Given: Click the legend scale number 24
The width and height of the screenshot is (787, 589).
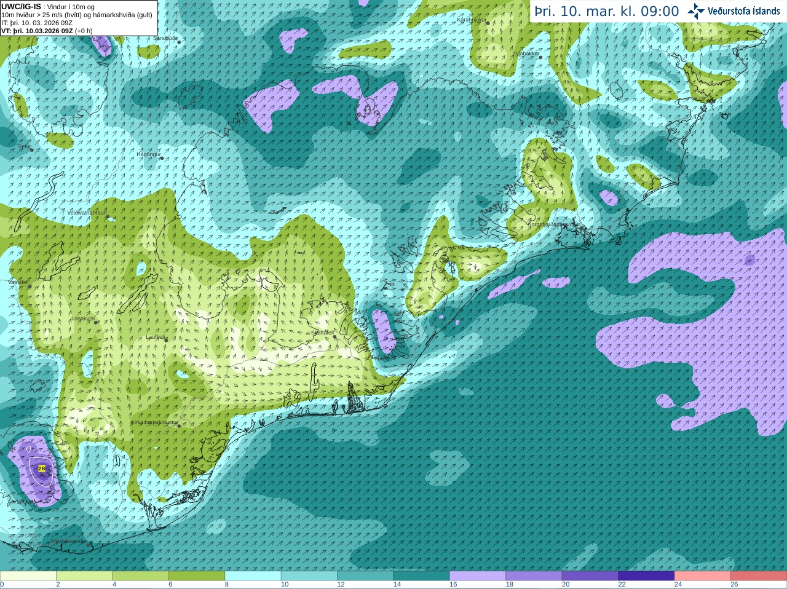Looking at the screenshot, I should (x=678, y=585).
